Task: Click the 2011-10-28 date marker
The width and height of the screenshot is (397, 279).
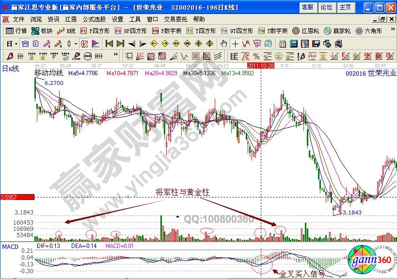Action: tap(260, 66)
